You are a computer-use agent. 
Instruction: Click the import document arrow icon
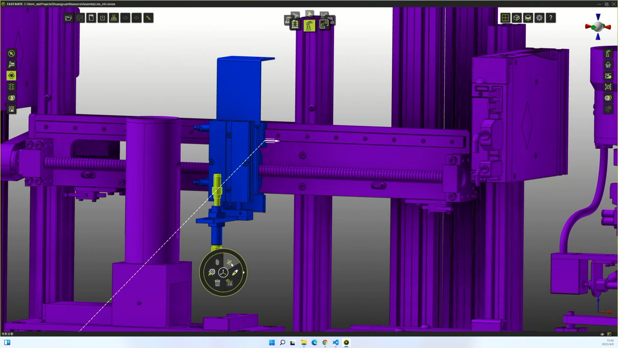coord(102,18)
